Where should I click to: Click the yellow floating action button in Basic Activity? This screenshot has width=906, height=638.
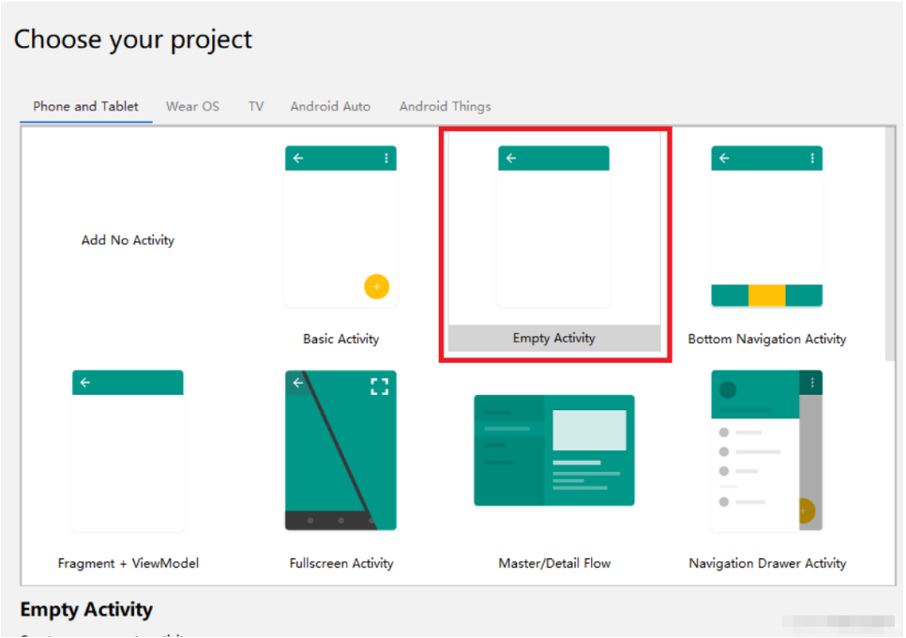coord(376,286)
